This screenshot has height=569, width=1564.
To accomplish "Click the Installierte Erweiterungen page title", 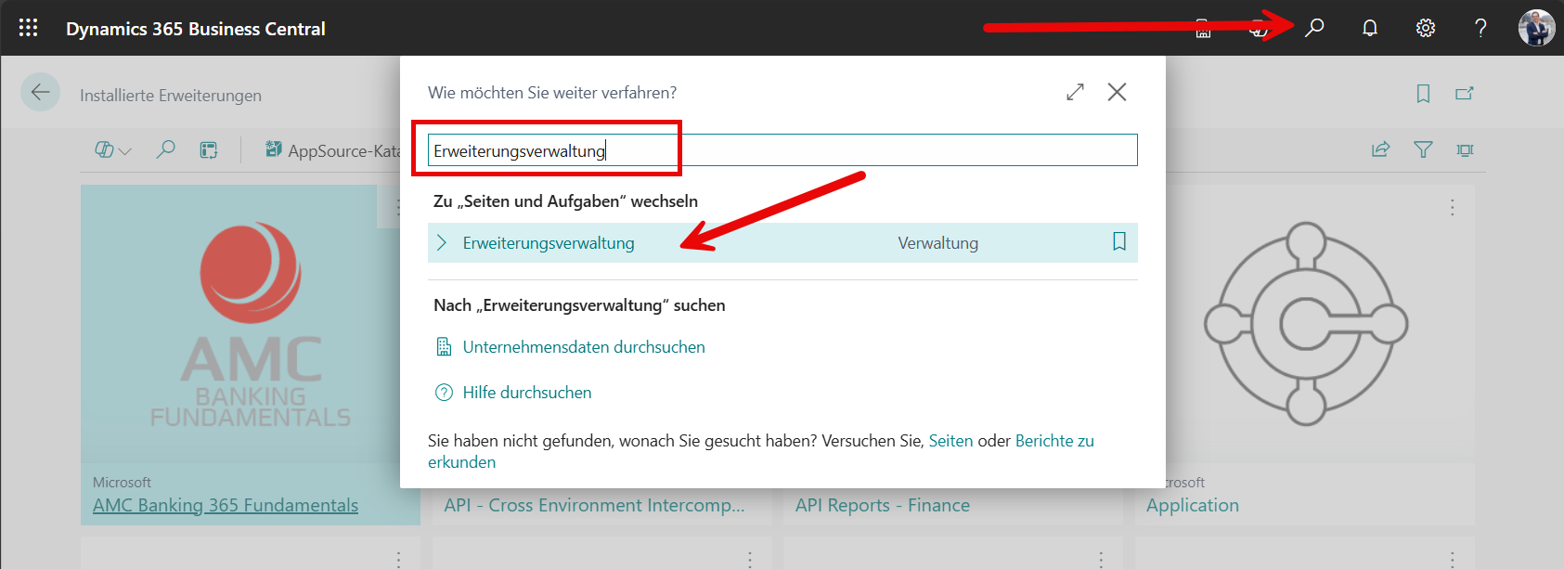I will pyautogui.click(x=171, y=96).
